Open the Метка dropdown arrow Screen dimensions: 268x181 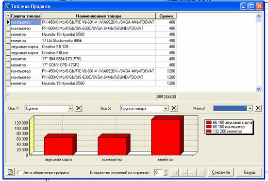point(250,108)
